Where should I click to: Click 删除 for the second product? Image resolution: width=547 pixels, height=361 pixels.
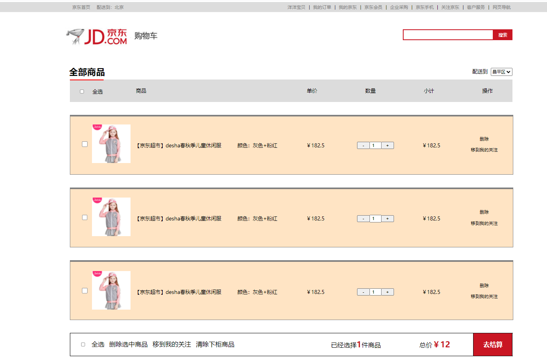tap(484, 212)
